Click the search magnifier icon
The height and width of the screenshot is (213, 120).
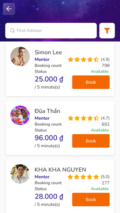(12, 31)
